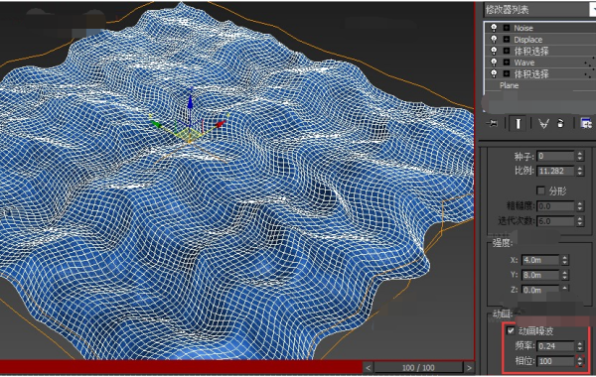Click the 强度 X field showing 4.0m
596x377 pixels.
pyautogui.click(x=540, y=260)
